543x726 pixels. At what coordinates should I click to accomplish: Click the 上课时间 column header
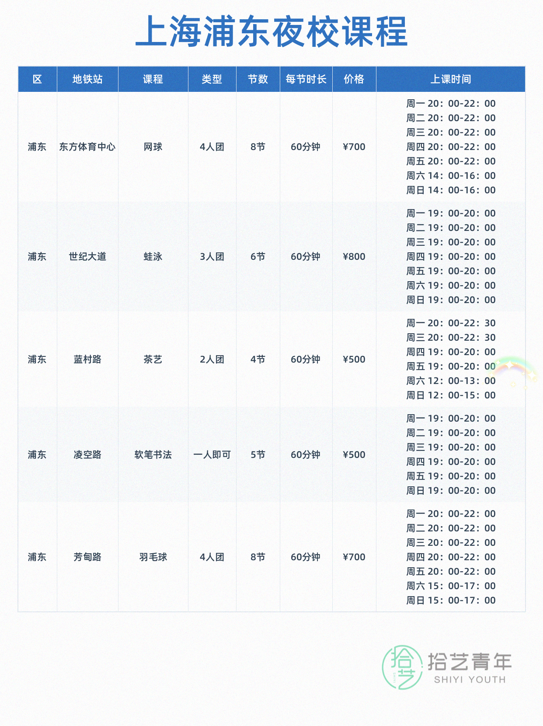(x=451, y=79)
